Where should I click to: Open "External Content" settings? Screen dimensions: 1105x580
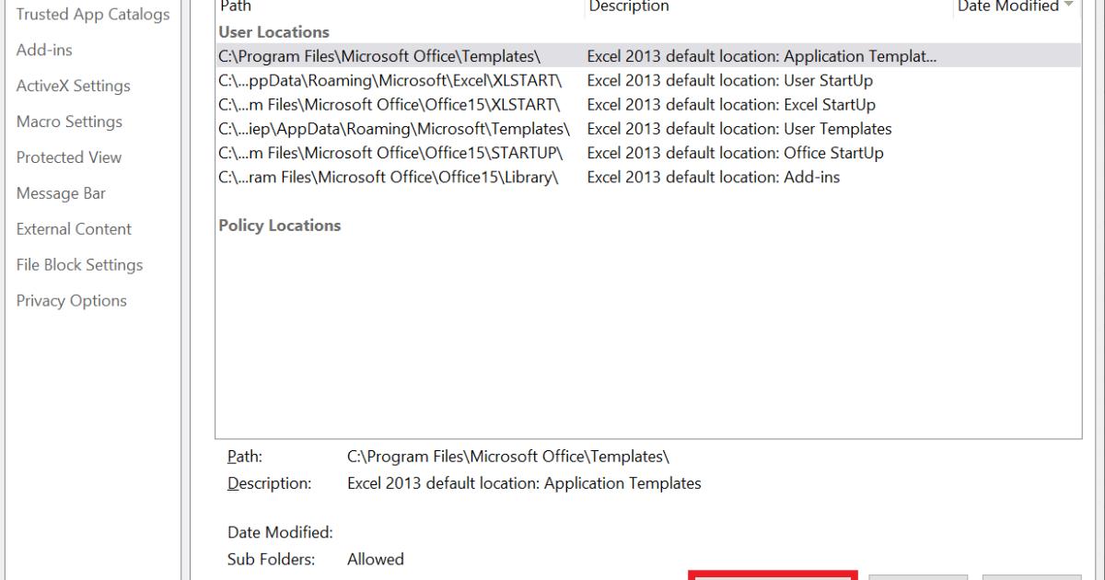tap(73, 228)
